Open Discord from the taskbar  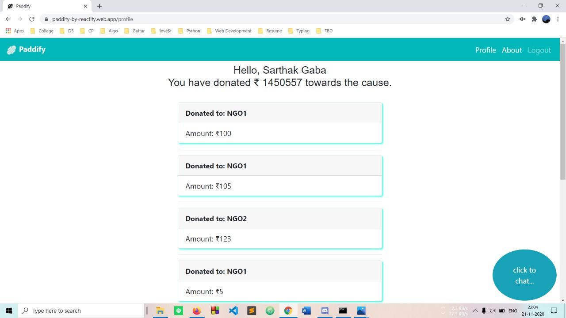325,310
